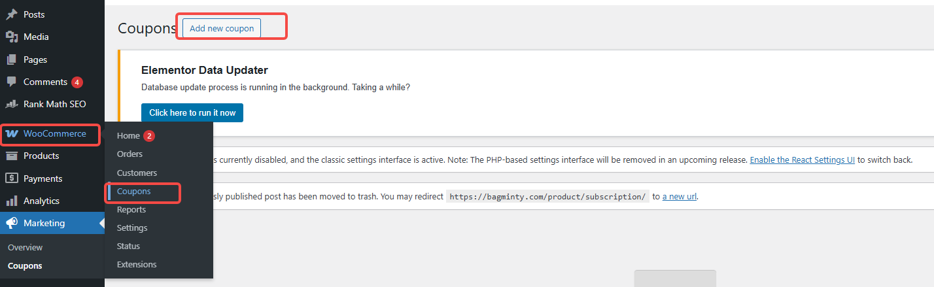Viewport: 934px width, 287px height.
Task: Click the WooCommerce logo icon
Action: click(11, 134)
